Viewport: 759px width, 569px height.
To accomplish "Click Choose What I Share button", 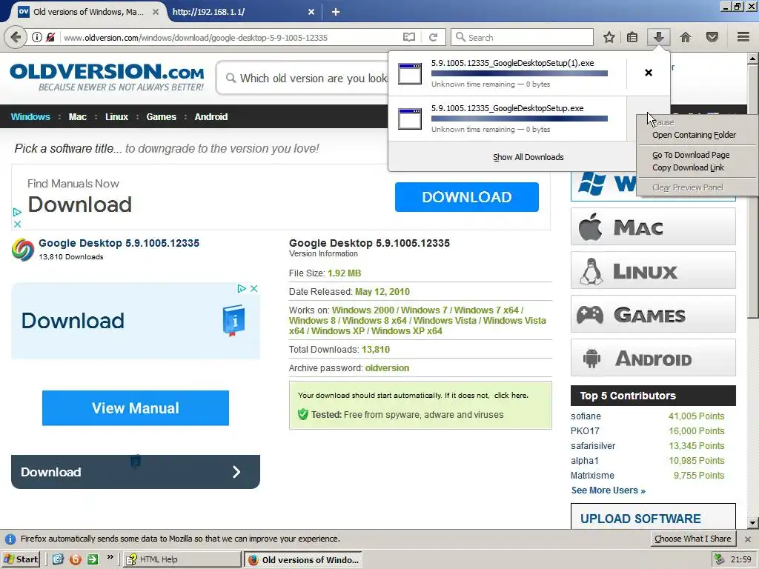I will [x=693, y=539].
